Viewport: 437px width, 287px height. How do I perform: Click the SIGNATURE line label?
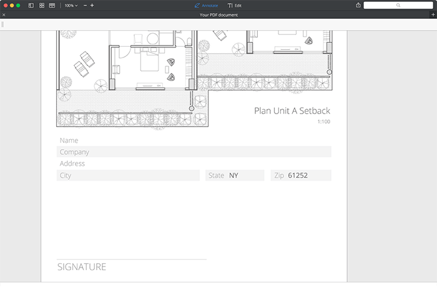click(82, 267)
